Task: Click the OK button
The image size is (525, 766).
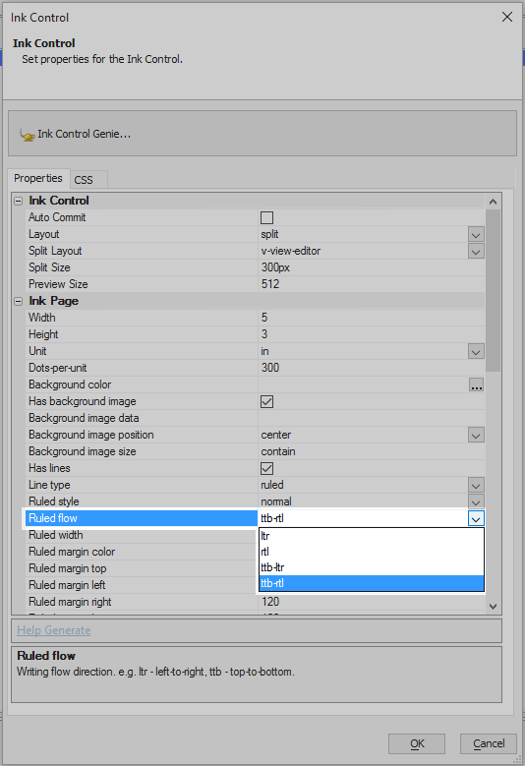Action: click(417, 743)
